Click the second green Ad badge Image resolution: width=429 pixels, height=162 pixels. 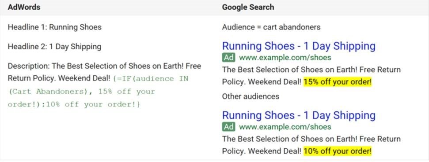click(x=229, y=127)
